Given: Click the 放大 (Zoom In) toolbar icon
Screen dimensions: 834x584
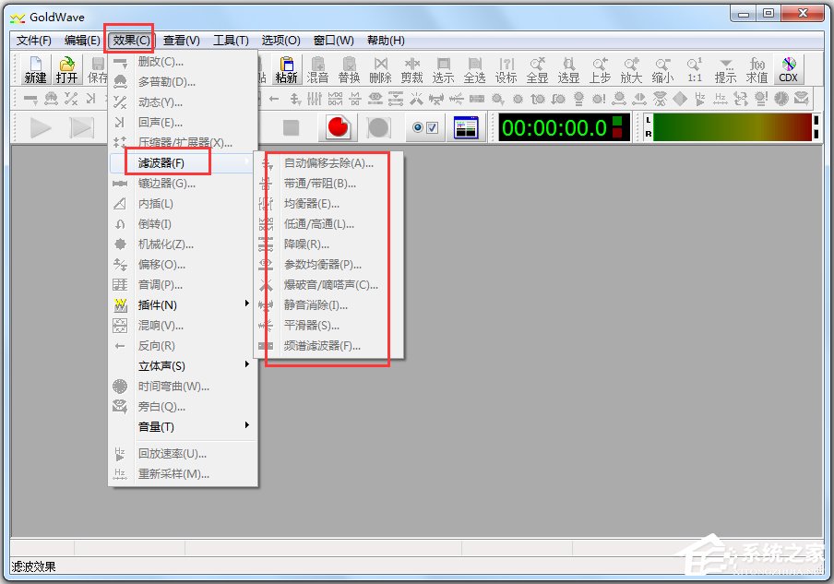Looking at the screenshot, I should (632, 70).
